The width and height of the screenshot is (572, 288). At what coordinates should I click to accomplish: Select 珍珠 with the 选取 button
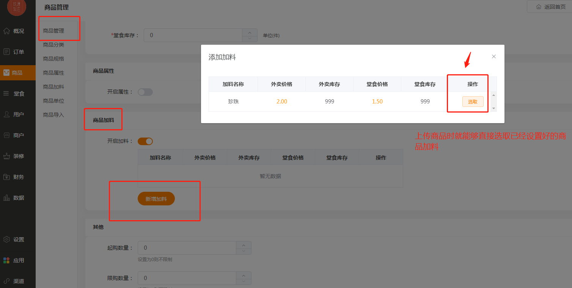pyautogui.click(x=473, y=102)
